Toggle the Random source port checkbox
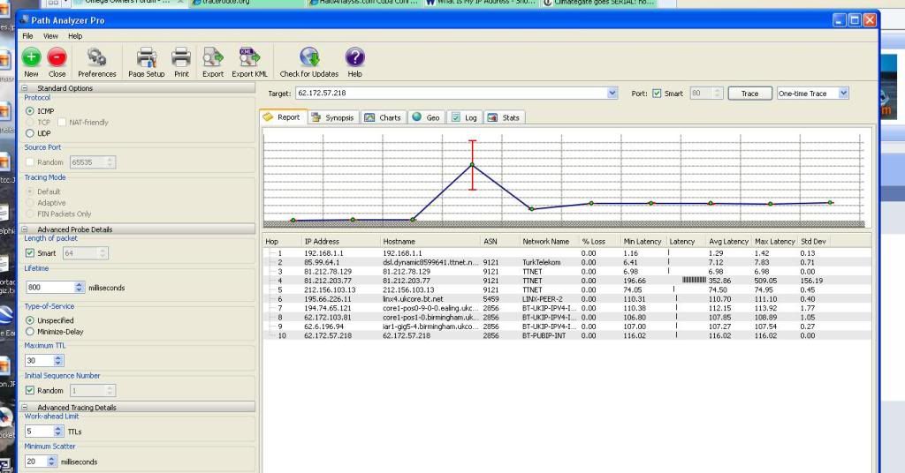Viewport: 905px width, 473px height. pyautogui.click(x=30, y=162)
